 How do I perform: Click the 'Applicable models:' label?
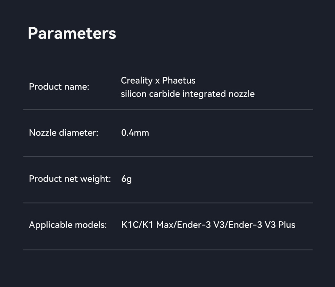[x=68, y=225]
